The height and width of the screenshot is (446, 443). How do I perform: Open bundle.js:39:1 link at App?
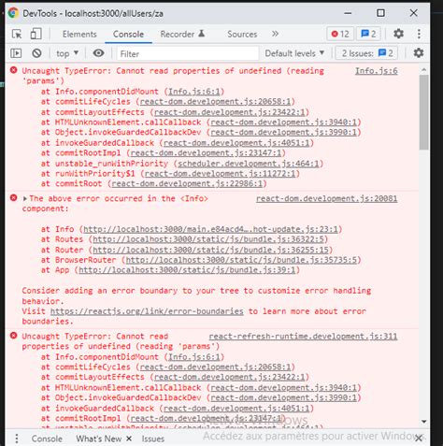[187, 270]
